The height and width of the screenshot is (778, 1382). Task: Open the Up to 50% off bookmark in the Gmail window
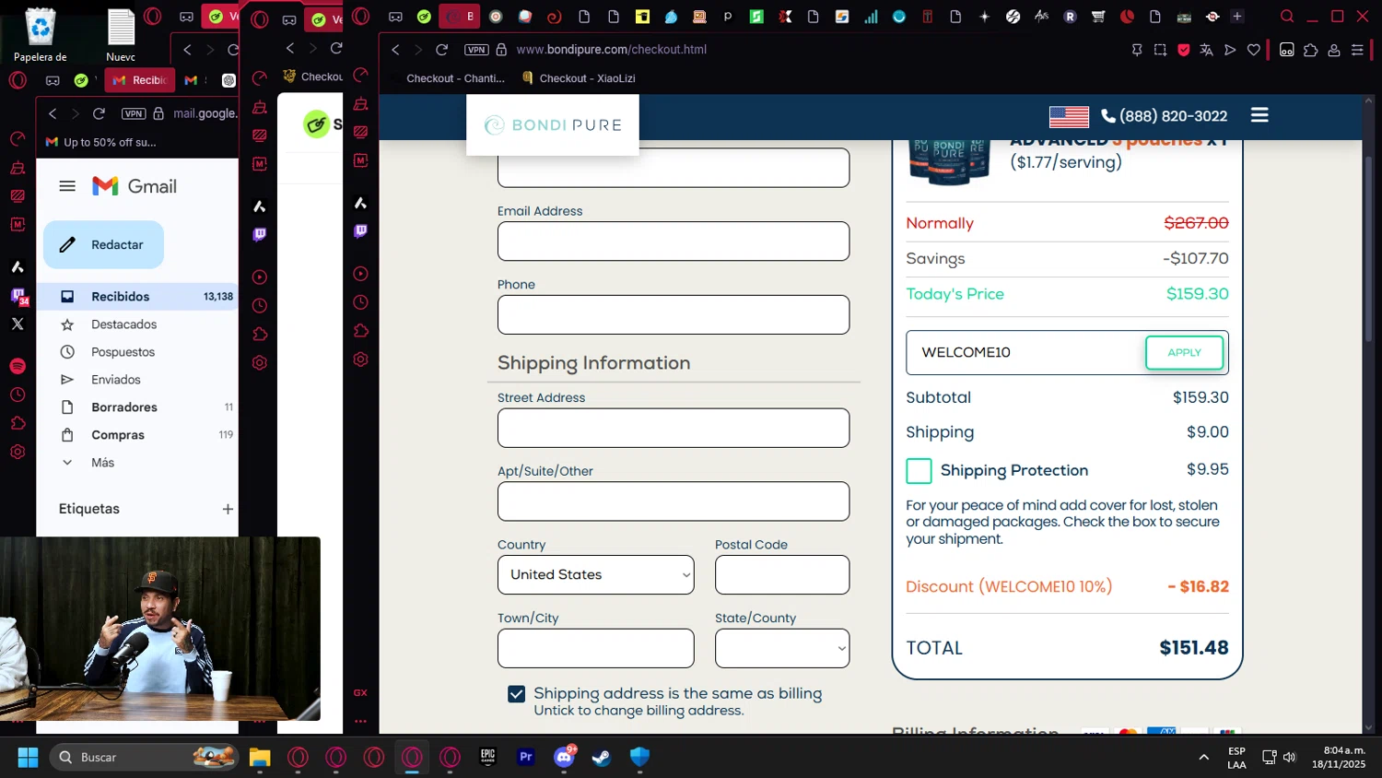pyautogui.click(x=101, y=142)
